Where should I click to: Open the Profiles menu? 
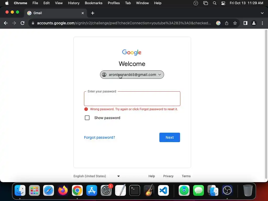(114, 3)
